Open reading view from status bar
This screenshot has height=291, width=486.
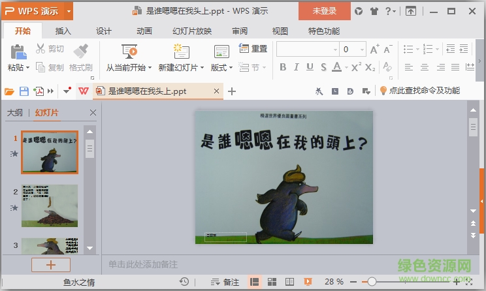288,281
